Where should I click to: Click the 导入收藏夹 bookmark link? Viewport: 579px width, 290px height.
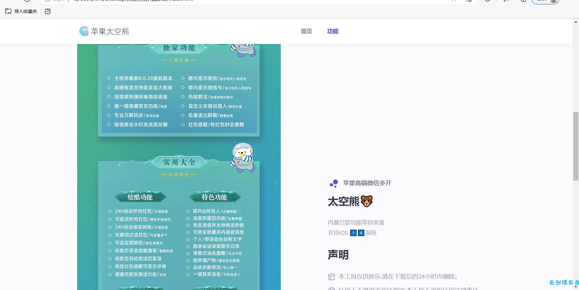tap(26, 11)
